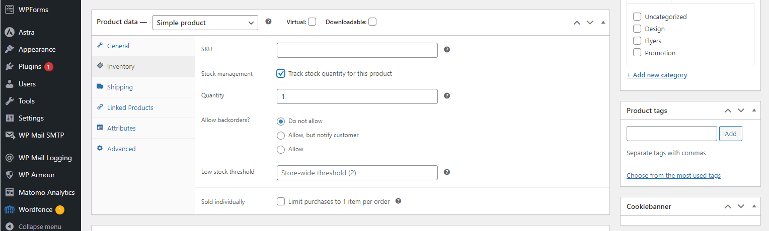
Task: Click 'Choose from the most used tags' link
Action: coord(673,175)
